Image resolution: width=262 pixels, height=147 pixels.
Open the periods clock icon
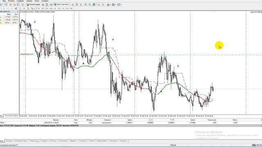(113, 4)
